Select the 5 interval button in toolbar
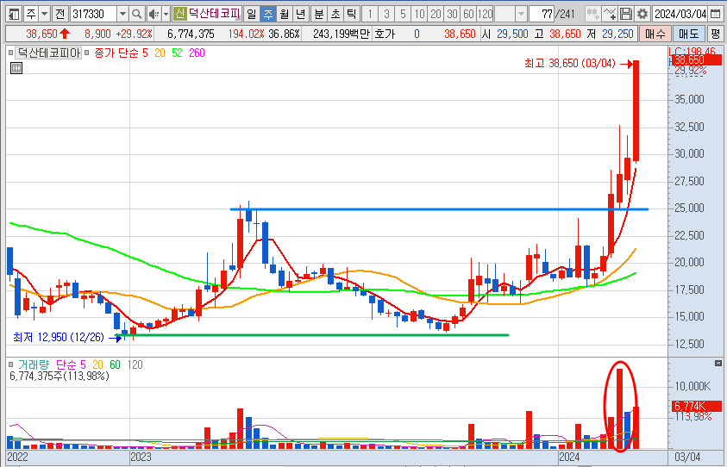The width and height of the screenshot is (727, 467). tap(403, 15)
